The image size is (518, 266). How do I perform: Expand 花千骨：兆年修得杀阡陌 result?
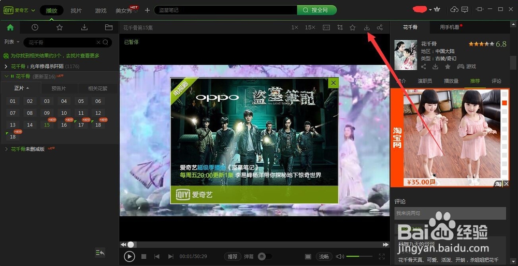tap(6, 67)
